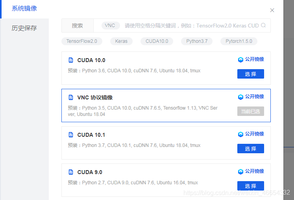
Task: Filter by CUDA10.0 tag
Action: pyautogui.click(x=157, y=41)
